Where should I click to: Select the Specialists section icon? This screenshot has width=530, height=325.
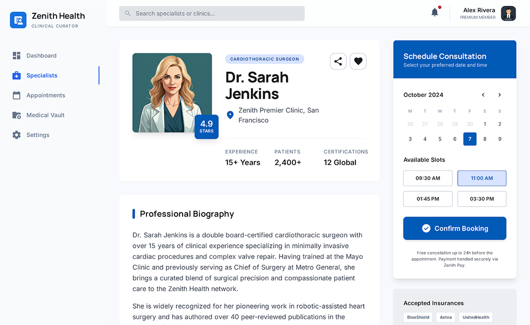(16, 75)
